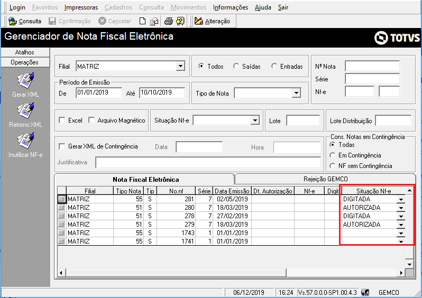Screen dimensions: 422x298
Task: Click the Consulta toolbar button
Action: 25,21
